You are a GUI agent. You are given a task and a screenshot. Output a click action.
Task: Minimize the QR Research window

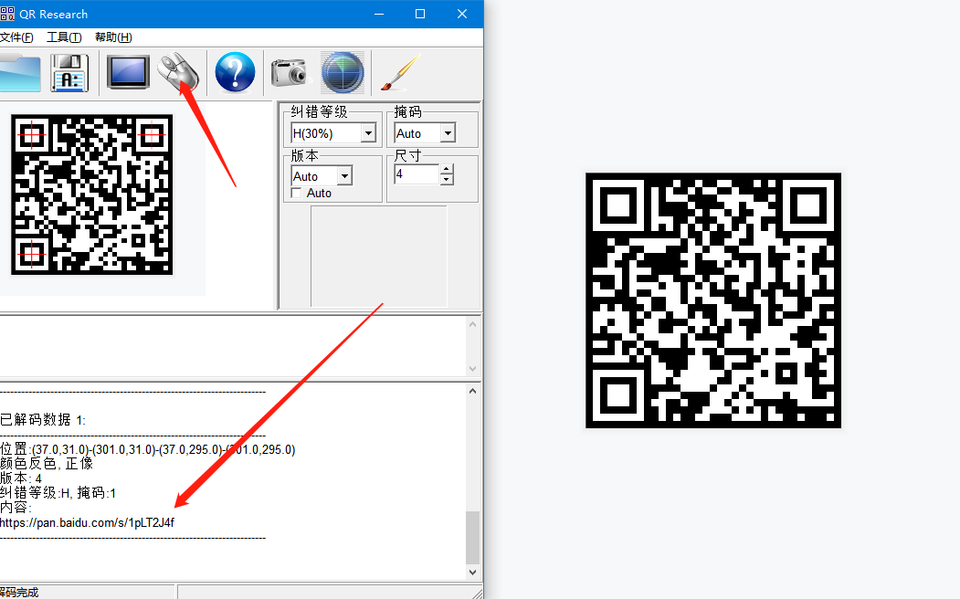click(379, 14)
